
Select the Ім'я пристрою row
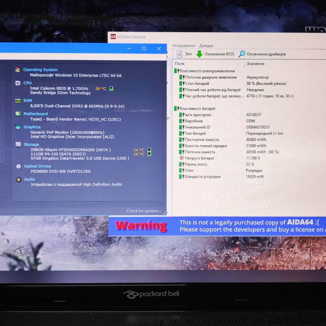pos(220,115)
